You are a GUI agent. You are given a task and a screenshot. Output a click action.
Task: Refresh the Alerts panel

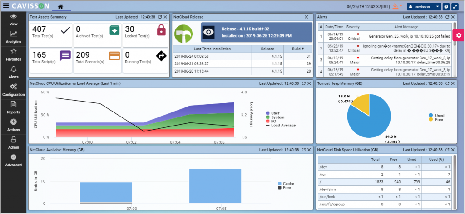[x=447, y=17]
